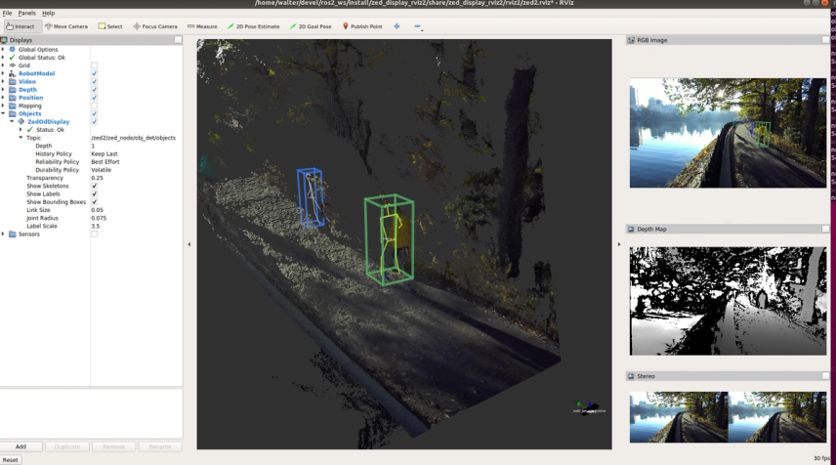836x465 pixels.
Task: Disable the RobotModel checkbox
Action: pyautogui.click(x=95, y=73)
